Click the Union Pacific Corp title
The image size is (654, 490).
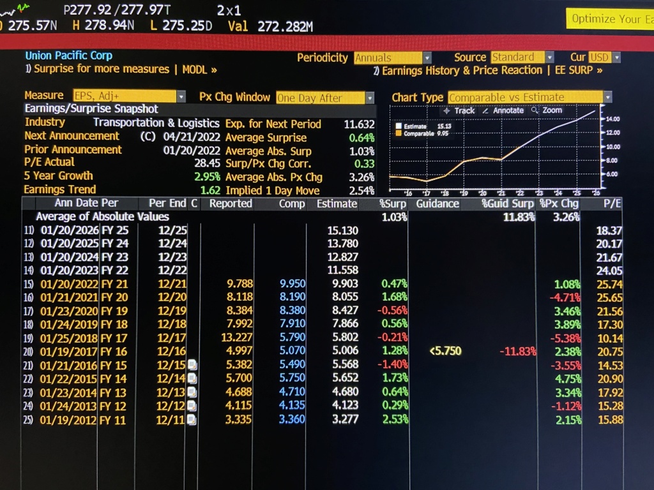point(69,56)
